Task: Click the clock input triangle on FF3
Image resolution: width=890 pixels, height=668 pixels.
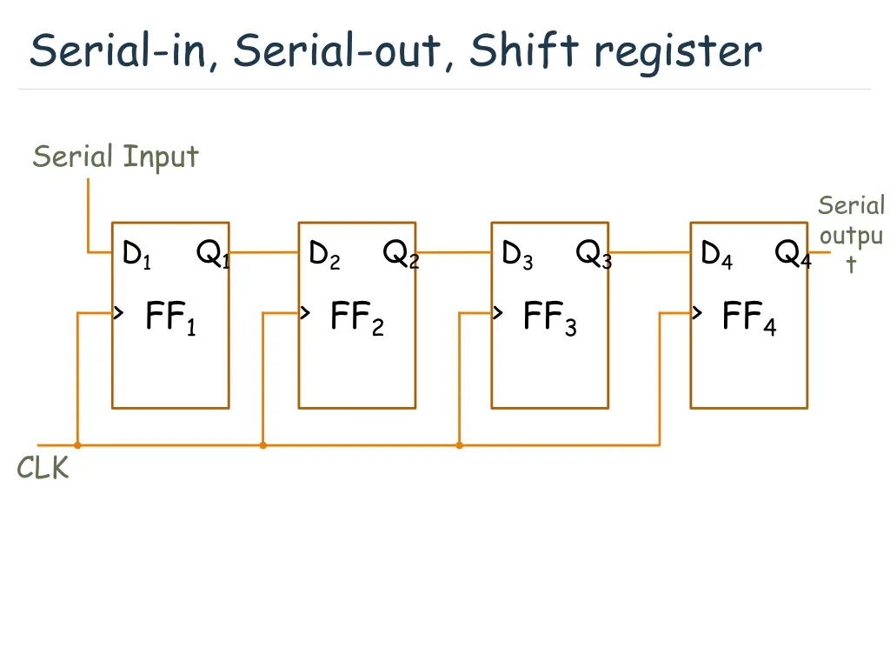Action: 497,313
